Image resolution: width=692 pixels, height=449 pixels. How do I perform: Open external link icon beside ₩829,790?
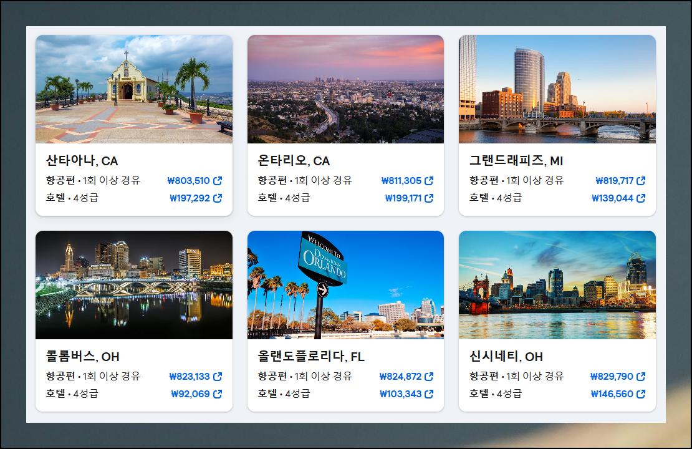pyautogui.click(x=641, y=377)
